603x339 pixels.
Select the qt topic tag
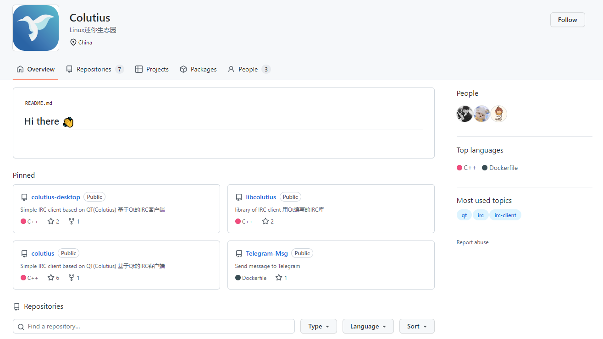coord(464,215)
